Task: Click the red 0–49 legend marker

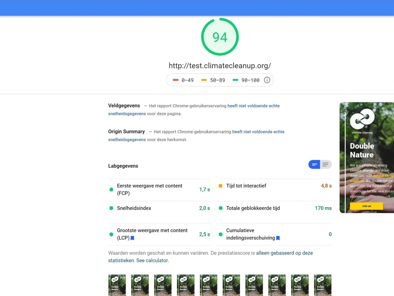Action: click(x=176, y=80)
